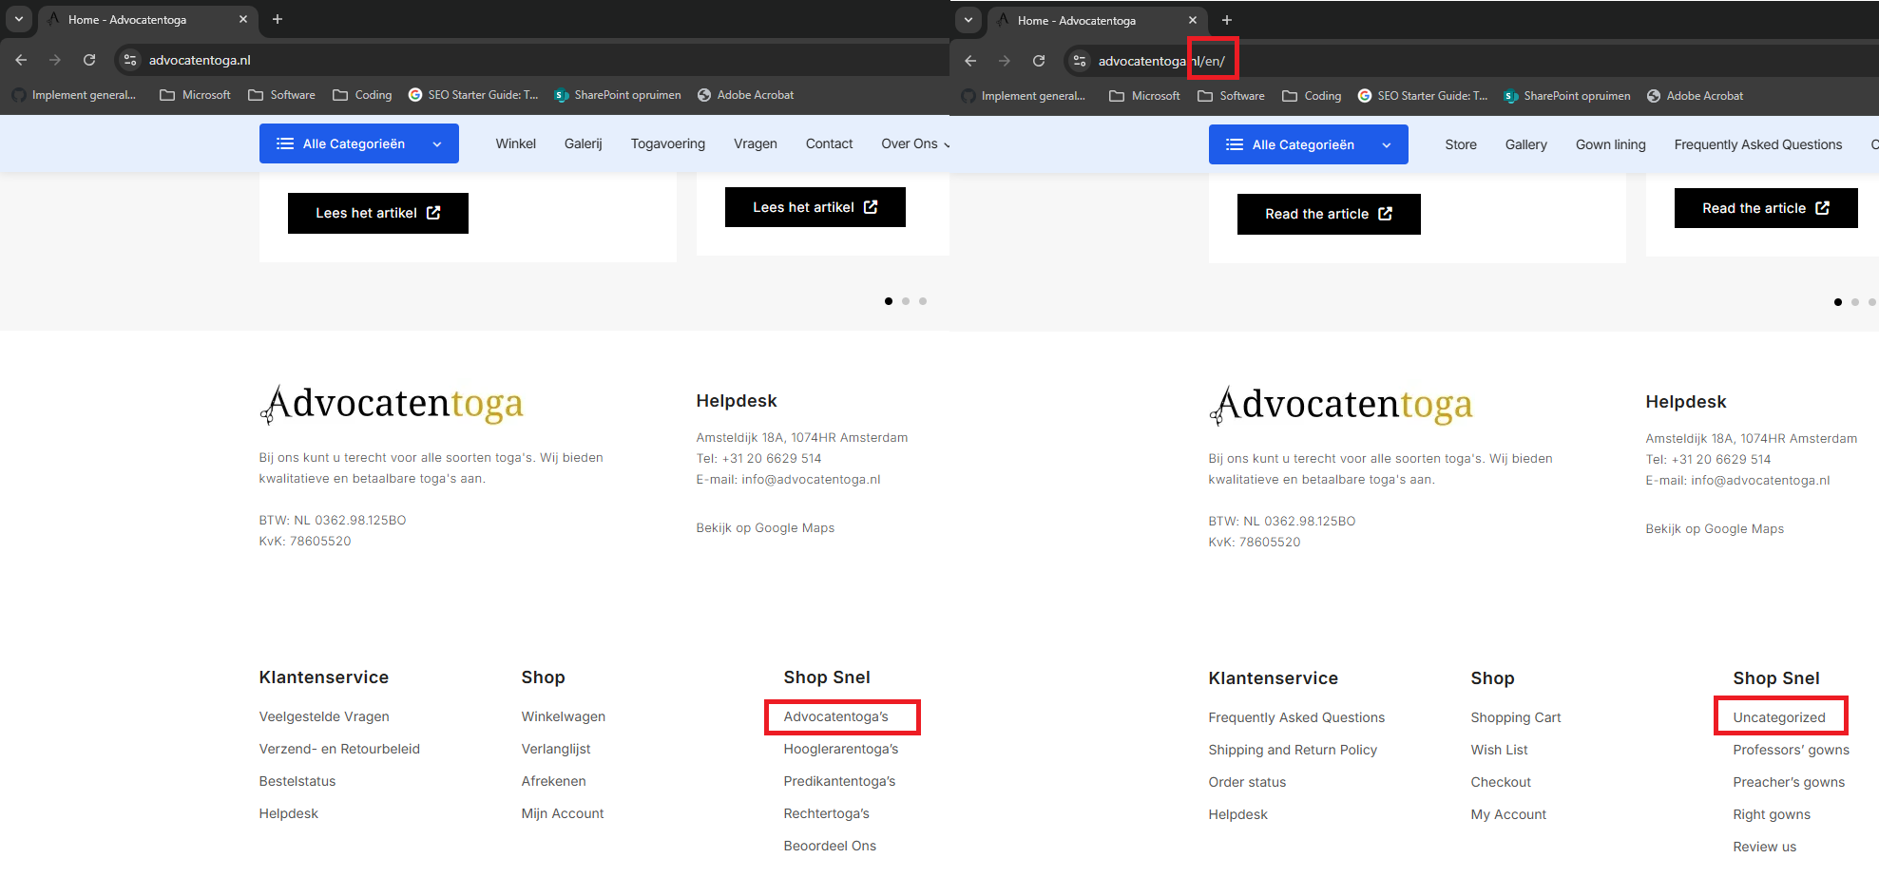Select the second carousel dot in the left window
Screen dimensions: 1879x877
click(906, 301)
